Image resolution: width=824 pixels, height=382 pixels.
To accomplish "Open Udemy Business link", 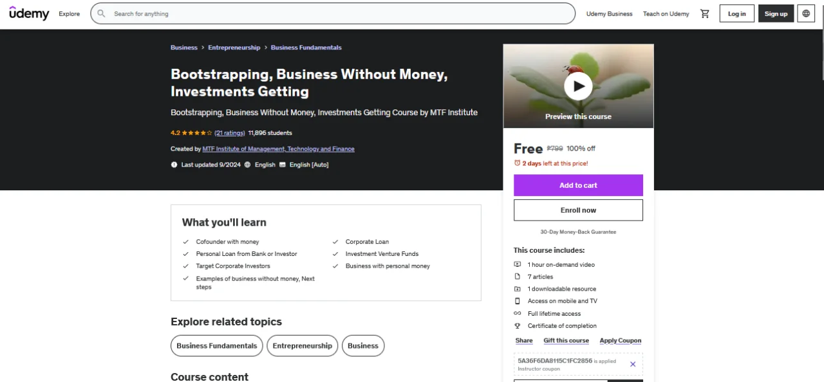I will click(609, 14).
